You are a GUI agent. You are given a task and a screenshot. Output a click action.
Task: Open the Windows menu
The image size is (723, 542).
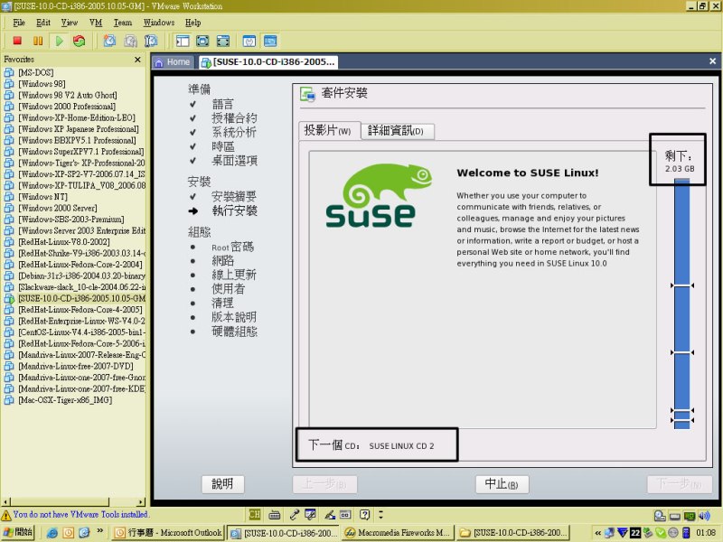(x=159, y=23)
